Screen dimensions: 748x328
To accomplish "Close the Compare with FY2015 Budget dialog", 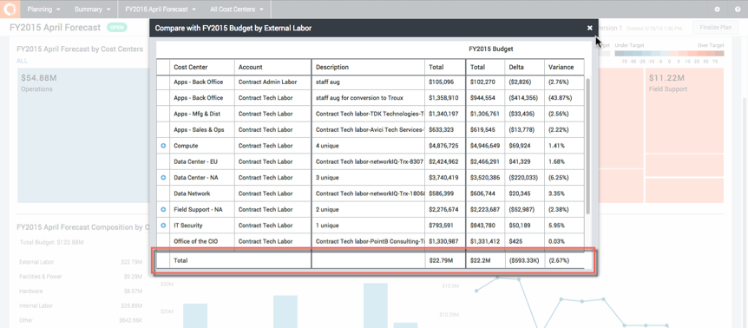I will coord(589,28).
